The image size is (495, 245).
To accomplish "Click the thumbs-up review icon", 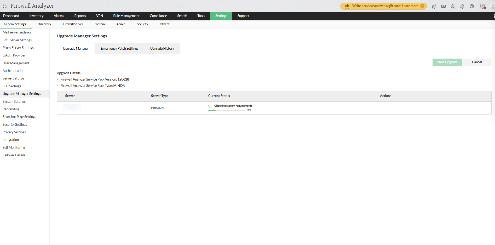I will click(x=347, y=6).
